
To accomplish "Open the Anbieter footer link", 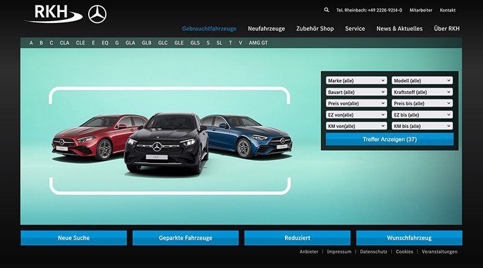I will point(309,252).
